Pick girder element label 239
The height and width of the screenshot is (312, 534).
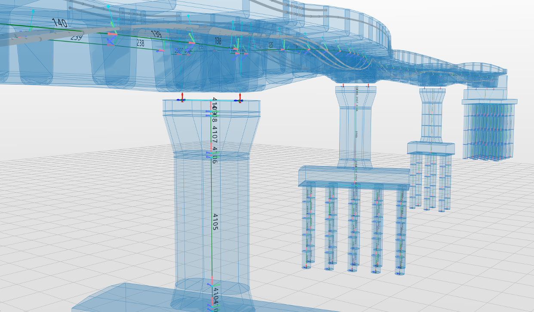pos(76,37)
